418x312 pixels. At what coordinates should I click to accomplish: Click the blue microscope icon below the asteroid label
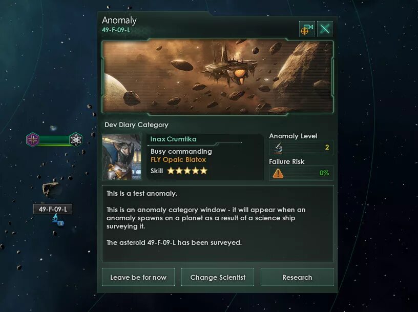(55, 218)
